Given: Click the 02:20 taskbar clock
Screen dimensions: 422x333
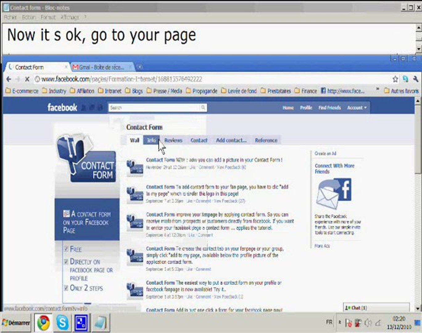Looking at the screenshot, I should [x=399, y=319].
